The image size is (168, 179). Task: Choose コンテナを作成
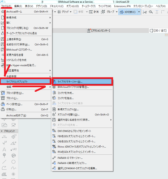pyautogui.click(x=82, y=93)
